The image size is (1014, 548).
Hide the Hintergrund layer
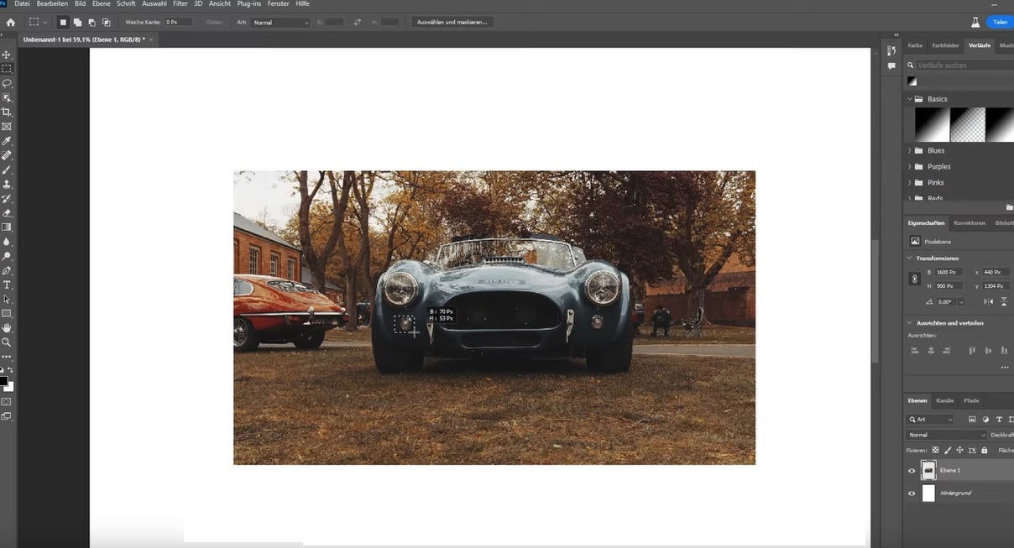pyautogui.click(x=911, y=493)
